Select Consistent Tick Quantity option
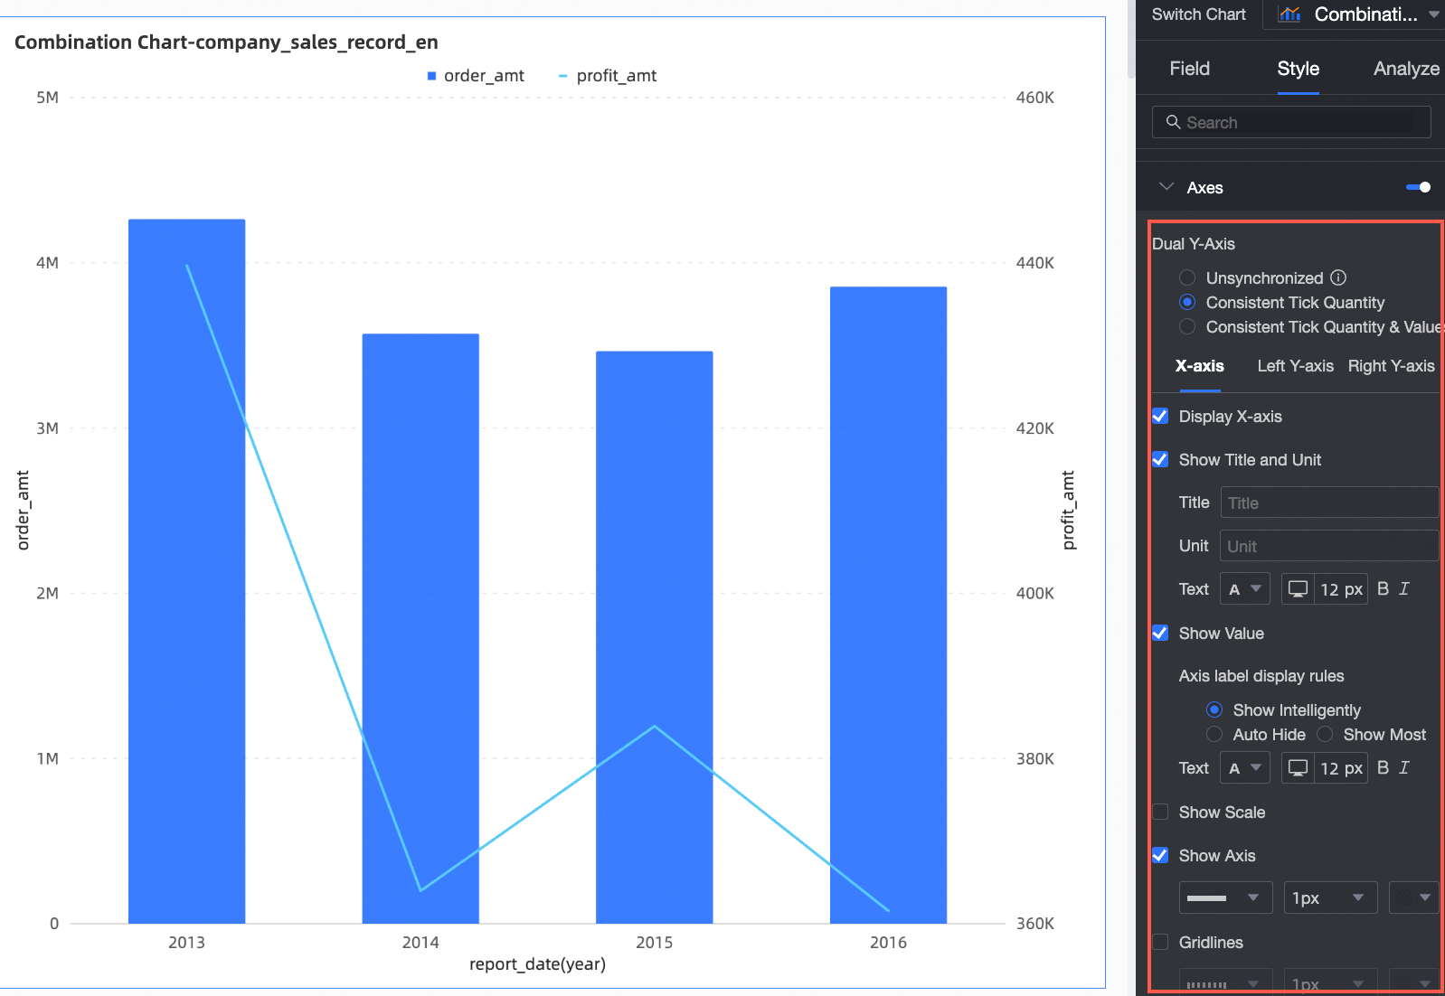 1187,302
